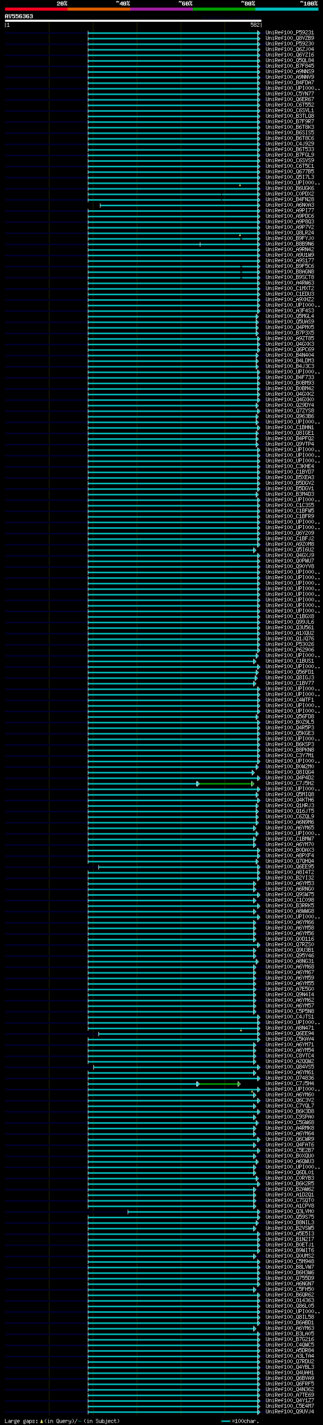Open hit UniRef100_B3RRK5
Image resolution: width=323 pixels, height=1425 pixels.
pos(289,905)
